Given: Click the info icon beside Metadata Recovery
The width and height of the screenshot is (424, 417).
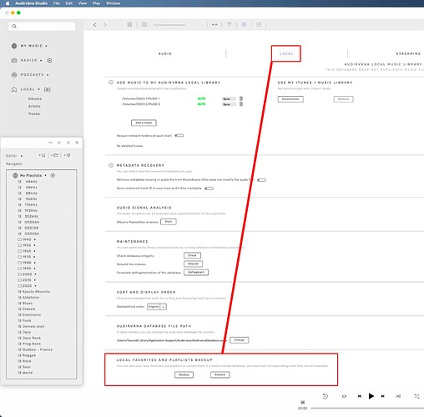Looking at the screenshot, I should pyautogui.click(x=111, y=165).
